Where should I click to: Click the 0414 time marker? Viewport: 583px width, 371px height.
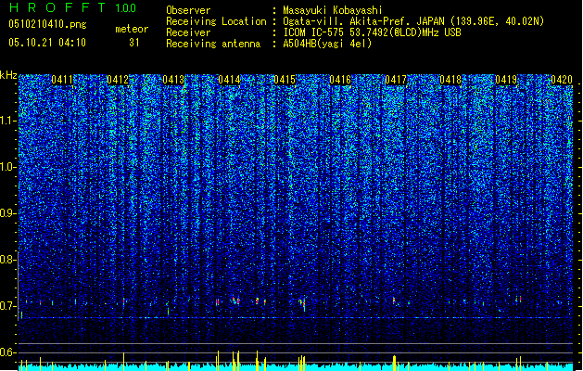tap(229, 80)
